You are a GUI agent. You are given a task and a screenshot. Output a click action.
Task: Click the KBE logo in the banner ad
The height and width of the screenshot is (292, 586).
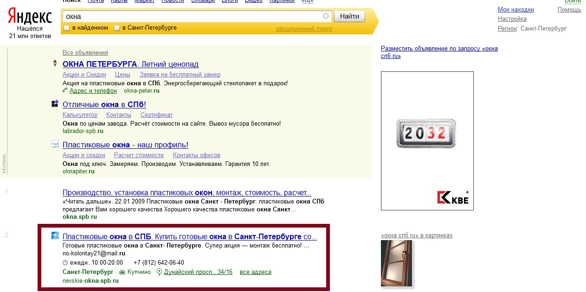point(453,197)
